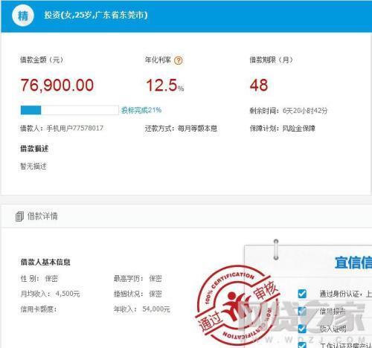
Task: Click the 婚姻状况 保密 field
Action: coord(138,294)
